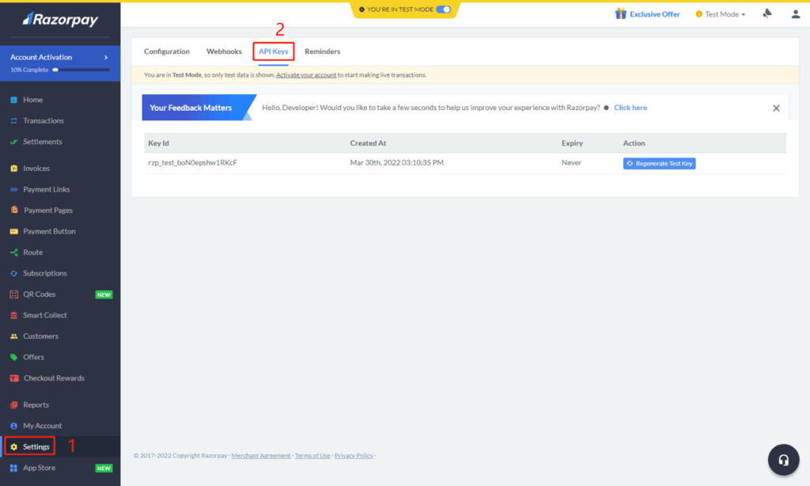Follow the 'Click here' feedback link
Viewport: 810px width, 486px height.
pos(630,108)
